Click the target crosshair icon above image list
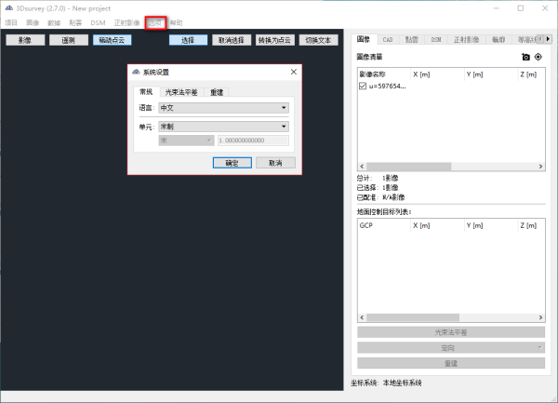The image size is (558, 403). pyautogui.click(x=538, y=57)
